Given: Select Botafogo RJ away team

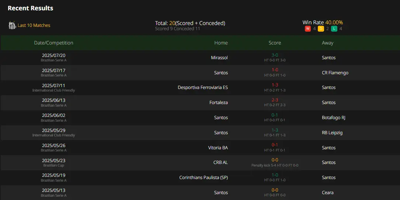Looking at the screenshot, I should (333, 117).
